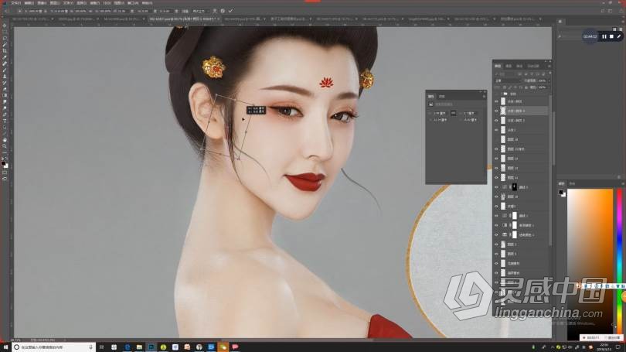This screenshot has height=352, width=626.
Task: Open the Edge browser from the taskbar
Action: [128, 347]
